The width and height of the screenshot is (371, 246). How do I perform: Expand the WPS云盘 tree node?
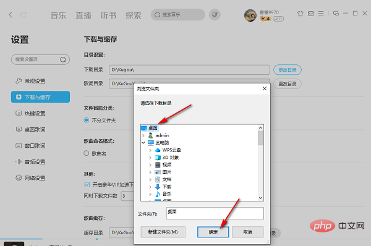click(150, 150)
